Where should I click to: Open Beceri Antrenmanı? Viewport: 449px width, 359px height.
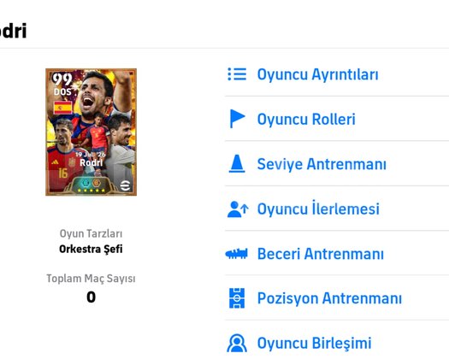[321, 254]
